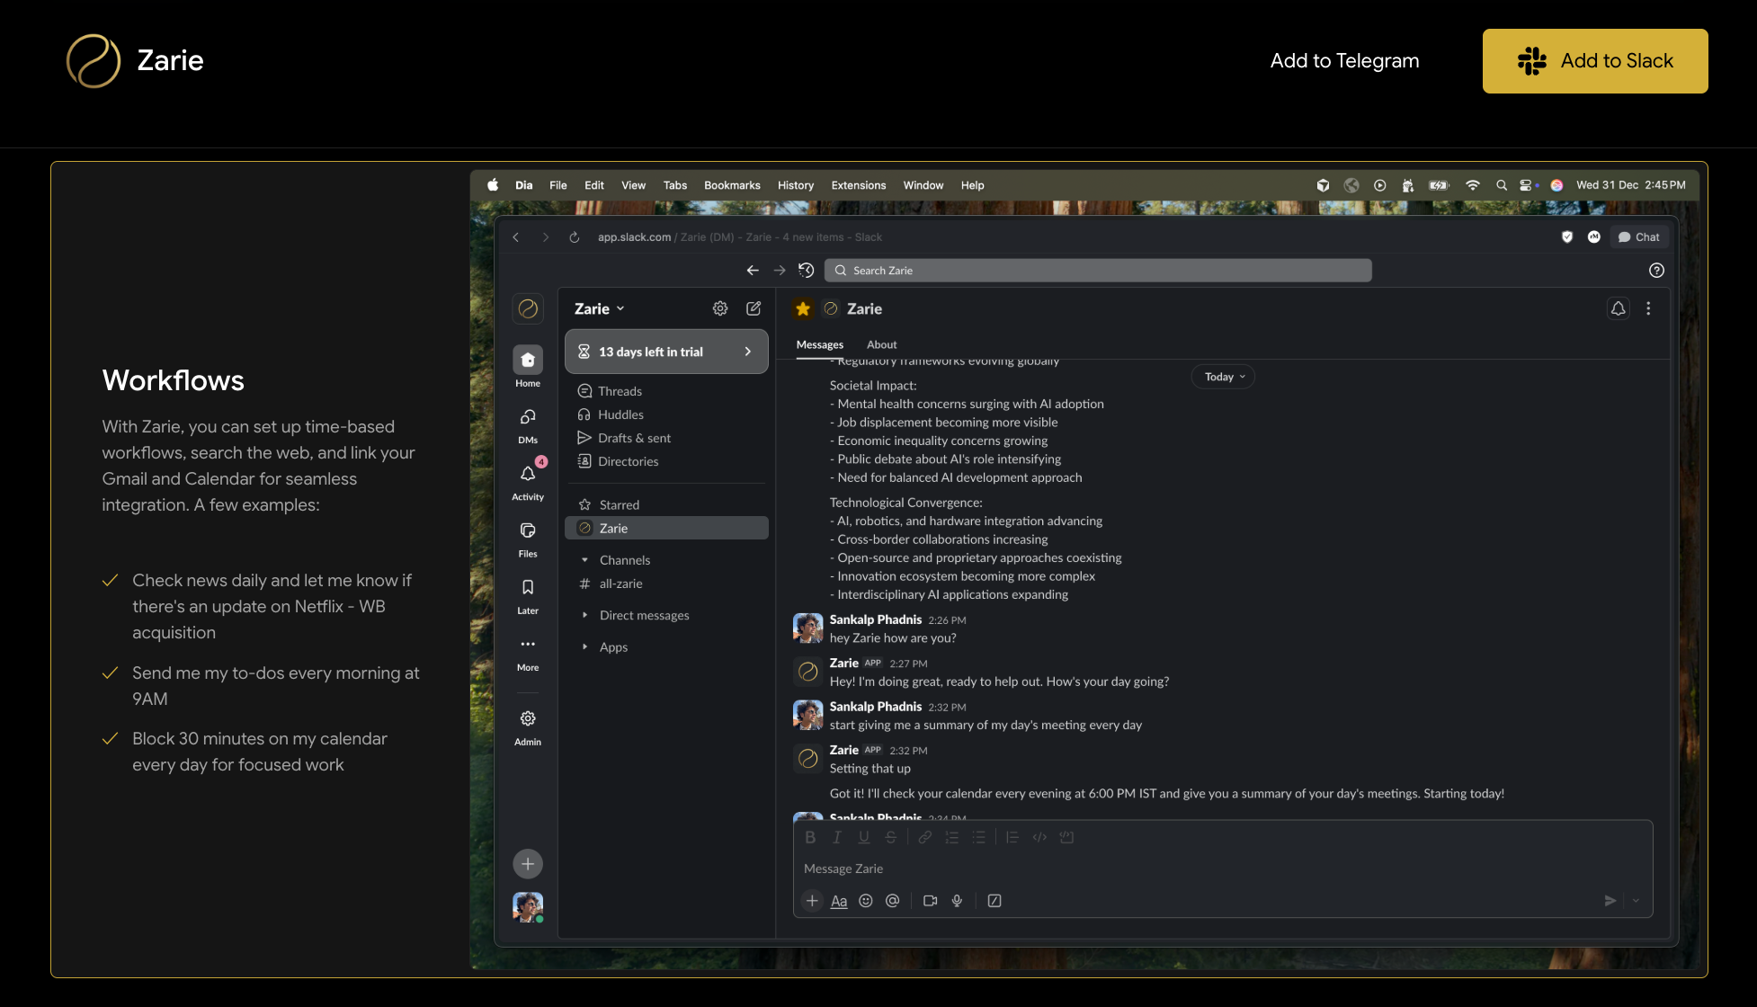The image size is (1757, 1007).
Task: Expand the Today date dropdown
Action: pyautogui.click(x=1224, y=377)
